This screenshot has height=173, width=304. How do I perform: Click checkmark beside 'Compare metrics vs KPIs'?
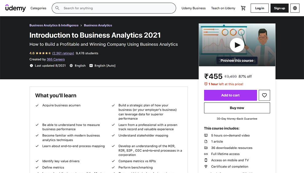pyautogui.click(x=113, y=161)
